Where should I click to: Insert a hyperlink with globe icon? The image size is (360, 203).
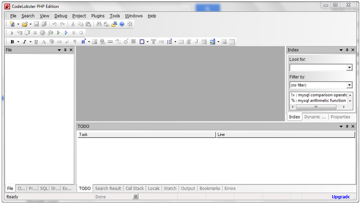coord(102,42)
